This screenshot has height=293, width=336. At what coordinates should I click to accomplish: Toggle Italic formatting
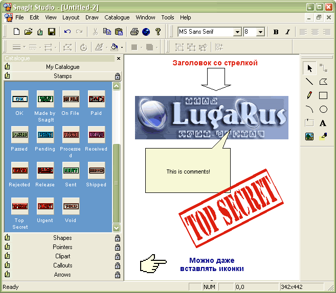click(288, 32)
